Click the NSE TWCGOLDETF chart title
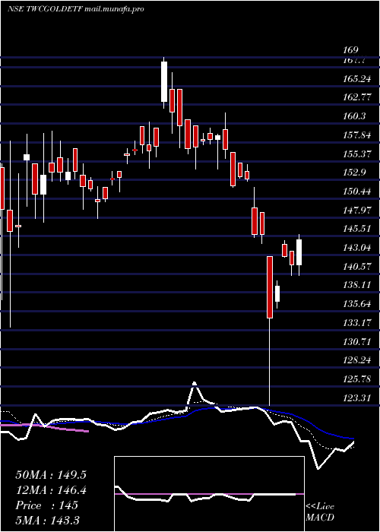This screenshot has width=380, height=532. pos(76,9)
